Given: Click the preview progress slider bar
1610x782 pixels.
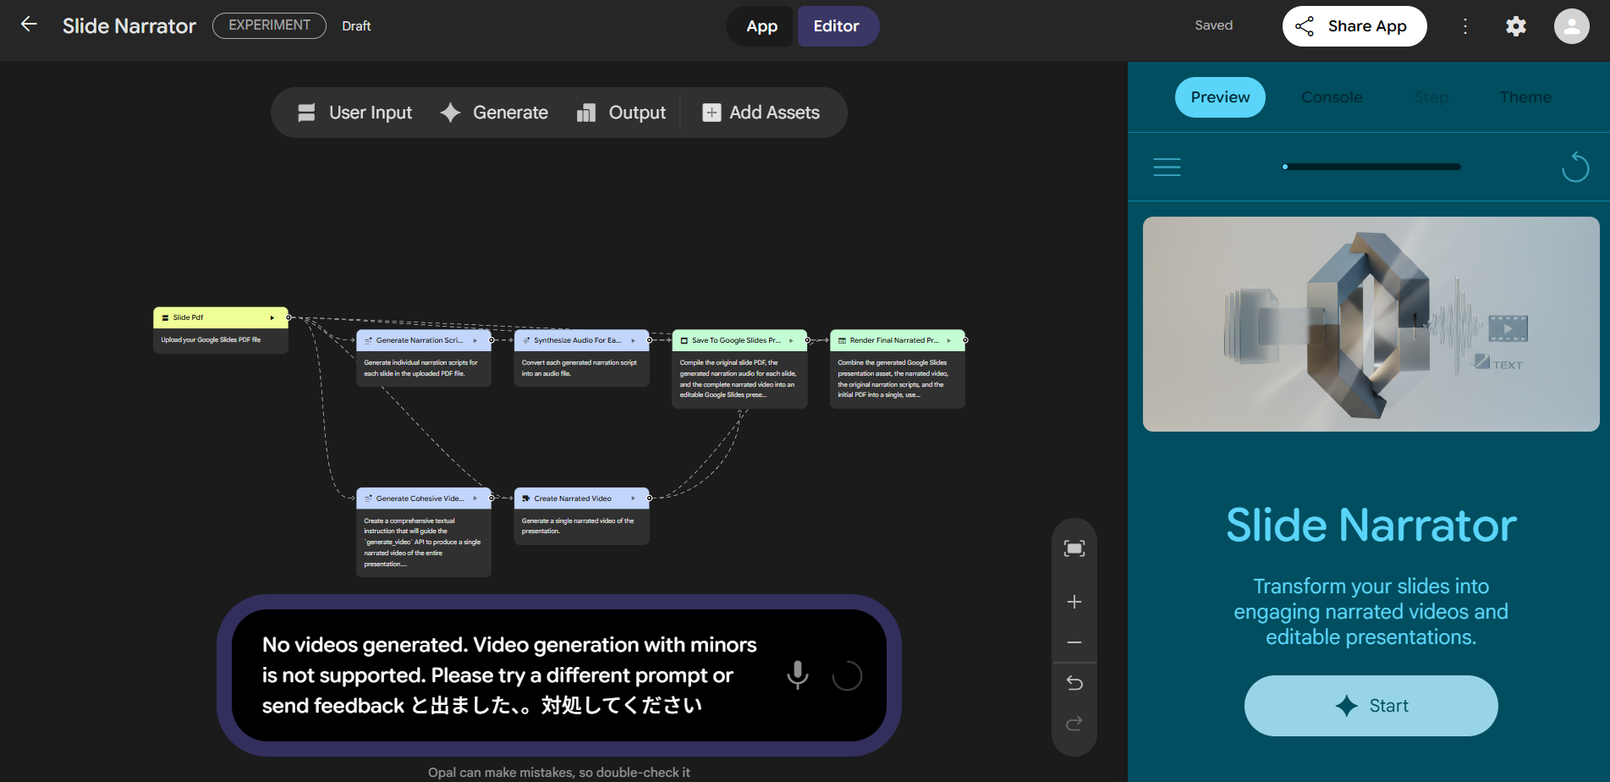Looking at the screenshot, I should (1371, 167).
